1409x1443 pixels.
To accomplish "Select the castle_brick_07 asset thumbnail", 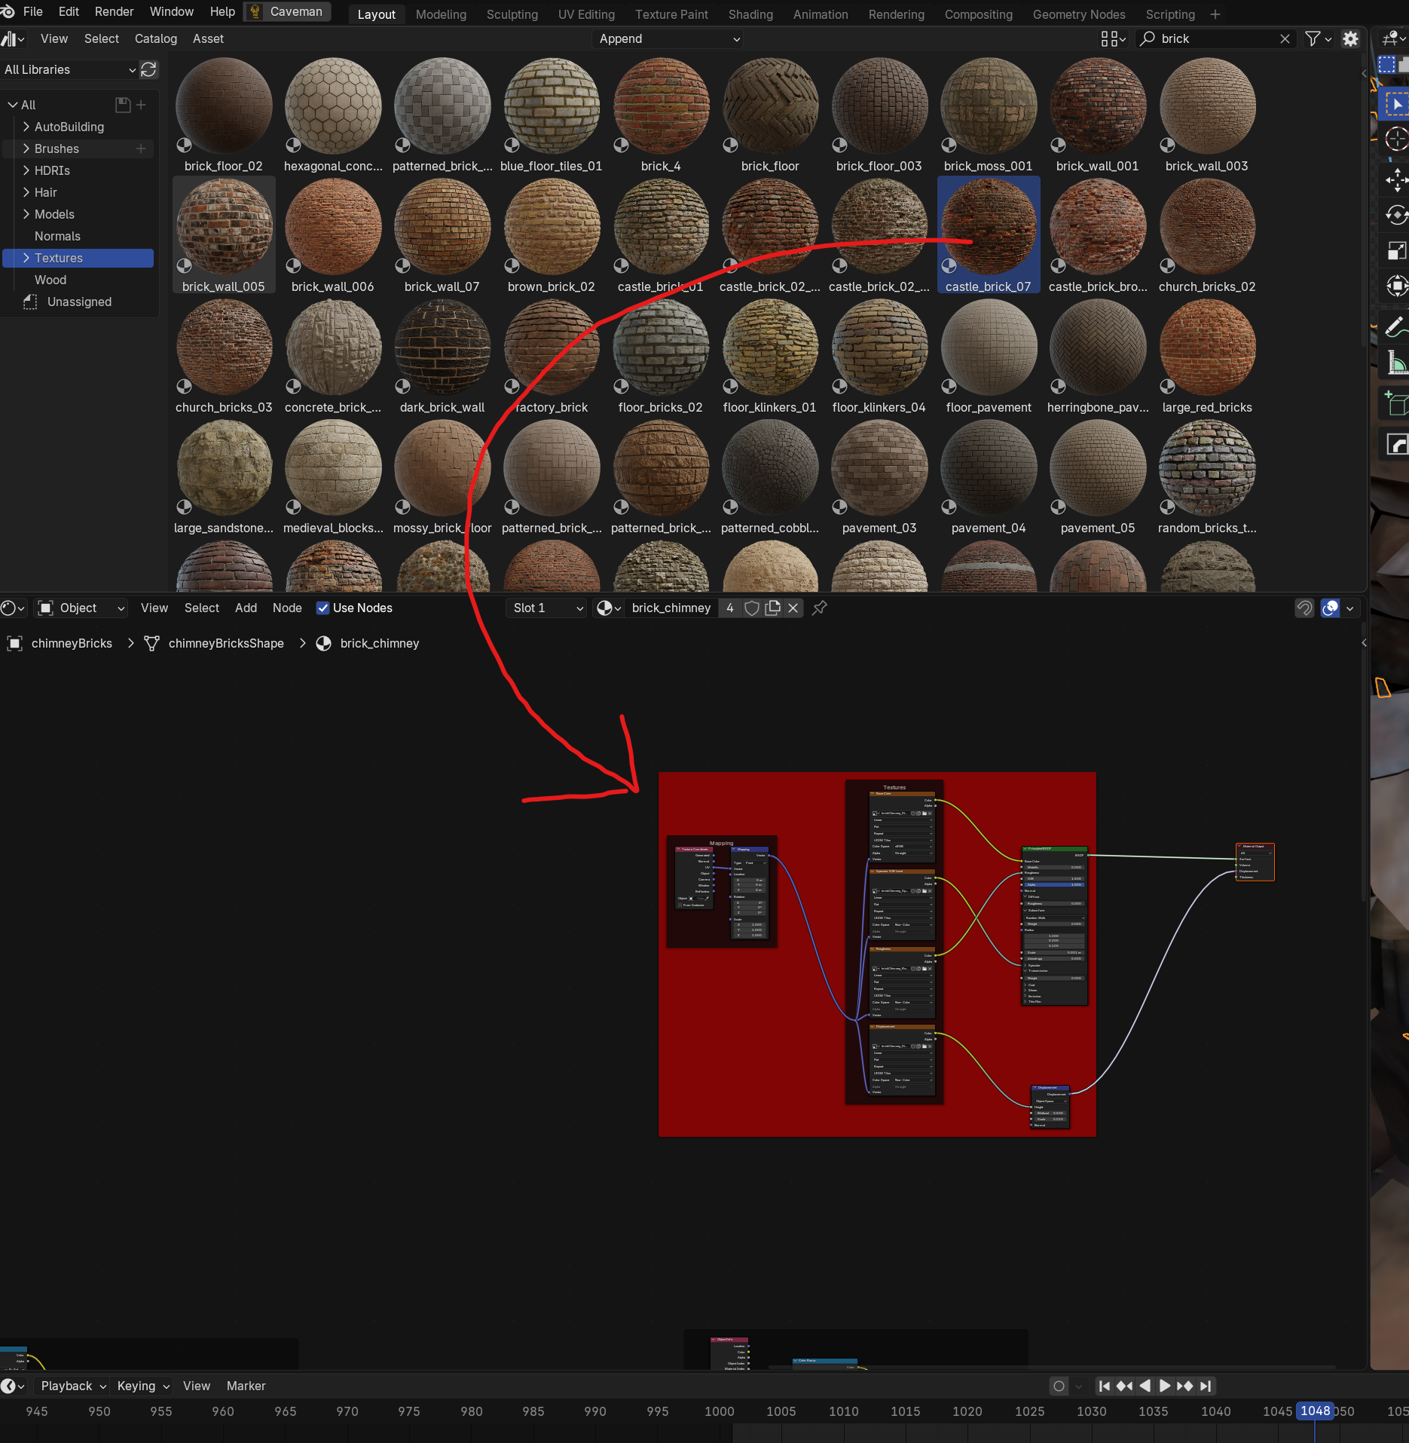I will (989, 234).
